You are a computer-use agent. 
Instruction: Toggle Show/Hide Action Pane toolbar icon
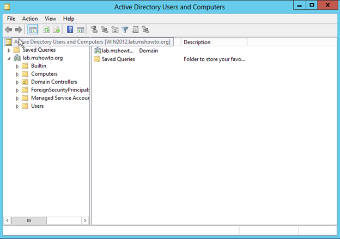(x=81, y=30)
